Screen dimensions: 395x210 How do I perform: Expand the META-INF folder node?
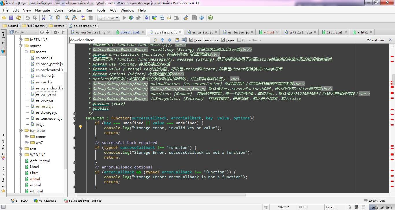[21, 40]
